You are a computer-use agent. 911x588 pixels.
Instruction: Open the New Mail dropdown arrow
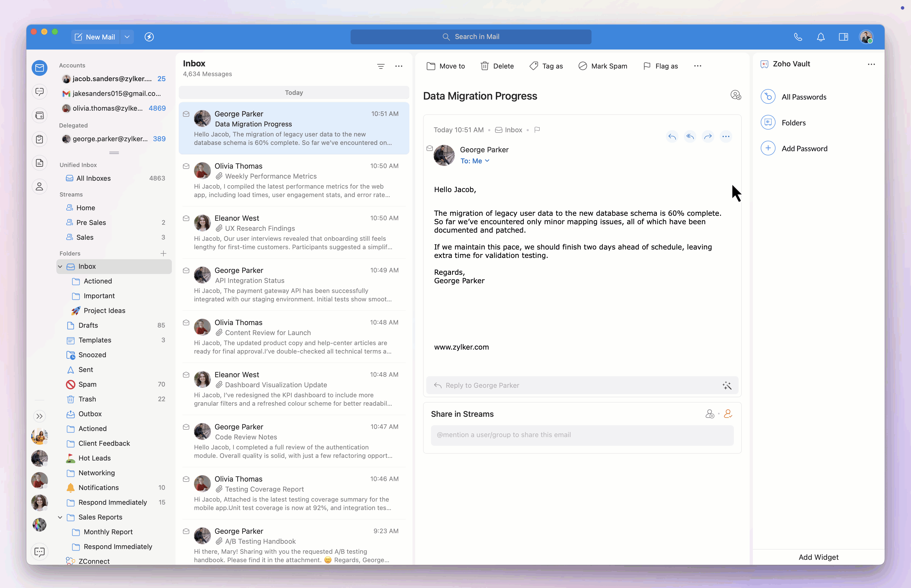pyautogui.click(x=127, y=37)
